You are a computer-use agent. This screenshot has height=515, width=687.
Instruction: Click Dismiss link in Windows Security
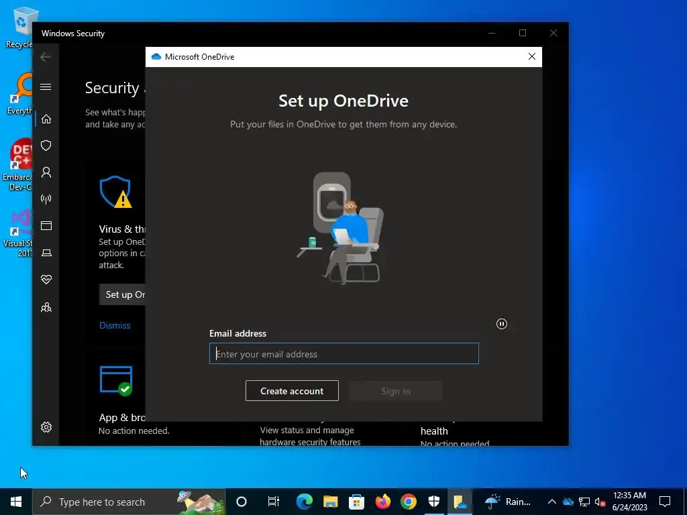click(x=115, y=325)
